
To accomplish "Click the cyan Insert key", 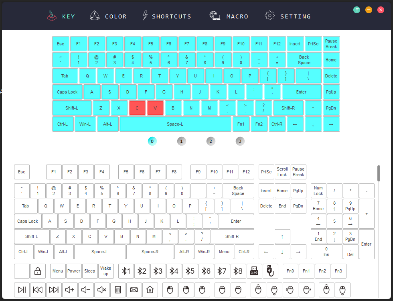I will click(x=295, y=44).
